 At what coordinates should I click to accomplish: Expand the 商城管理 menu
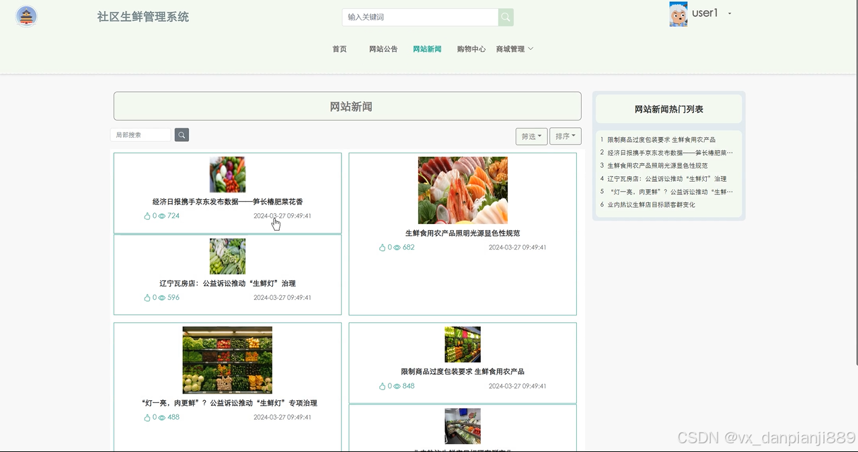514,49
